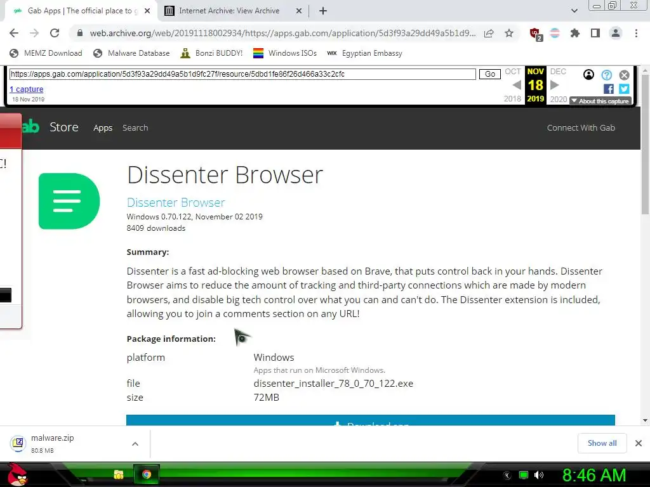Image resolution: width=650 pixels, height=487 pixels.
Task: Open the Windows ISOs bookmark
Action: (x=285, y=53)
